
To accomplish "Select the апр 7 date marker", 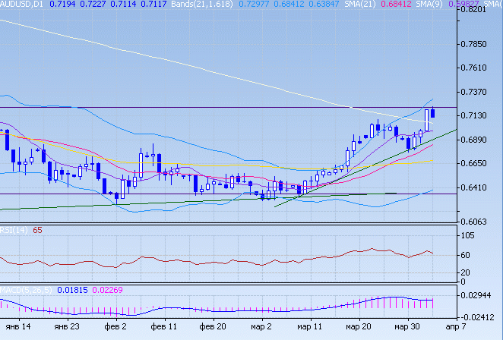I will (451, 327).
